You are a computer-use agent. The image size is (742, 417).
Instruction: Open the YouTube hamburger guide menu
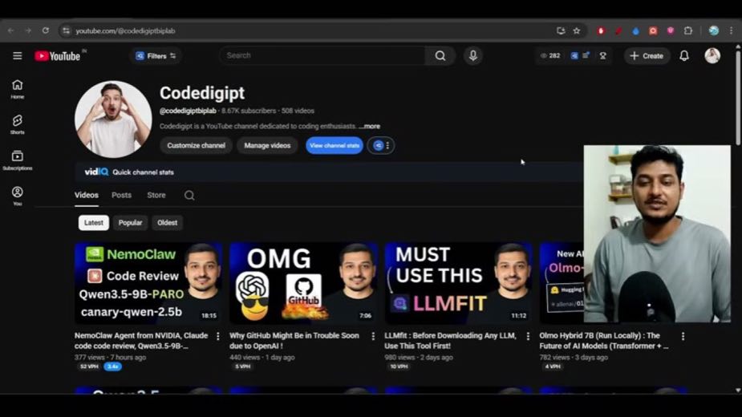pos(18,56)
